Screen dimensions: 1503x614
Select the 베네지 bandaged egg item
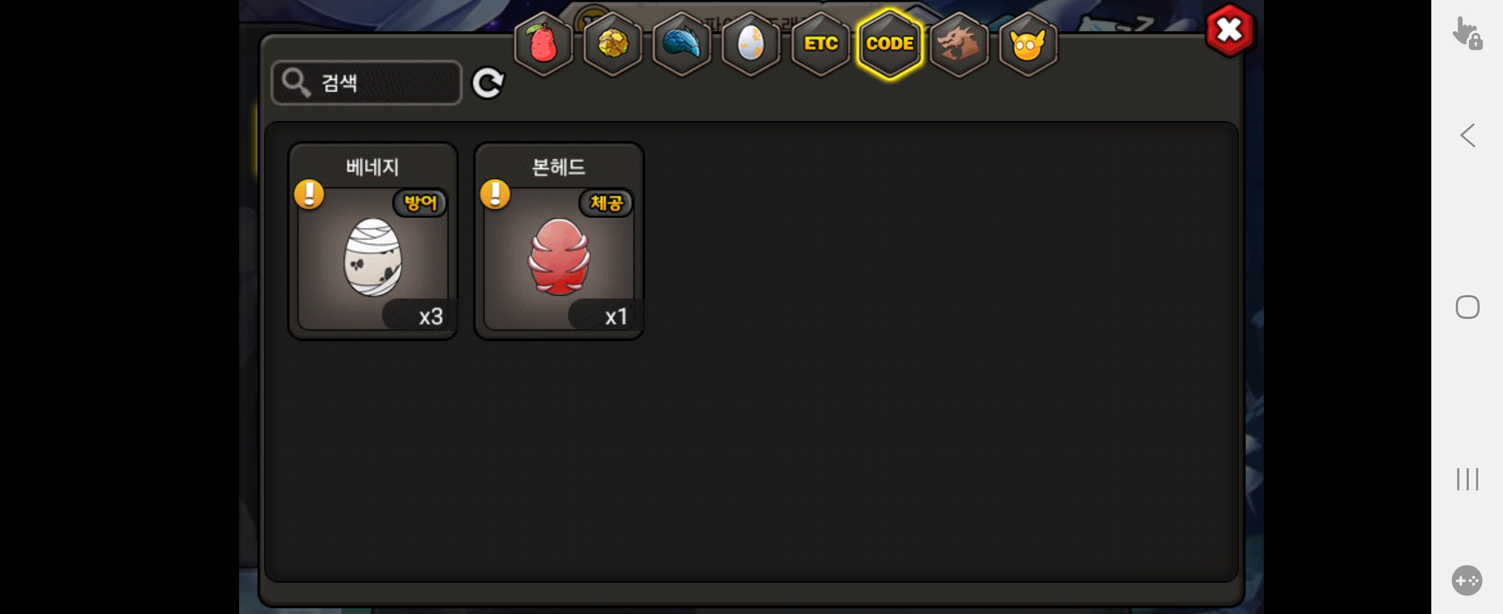[373, 240]
